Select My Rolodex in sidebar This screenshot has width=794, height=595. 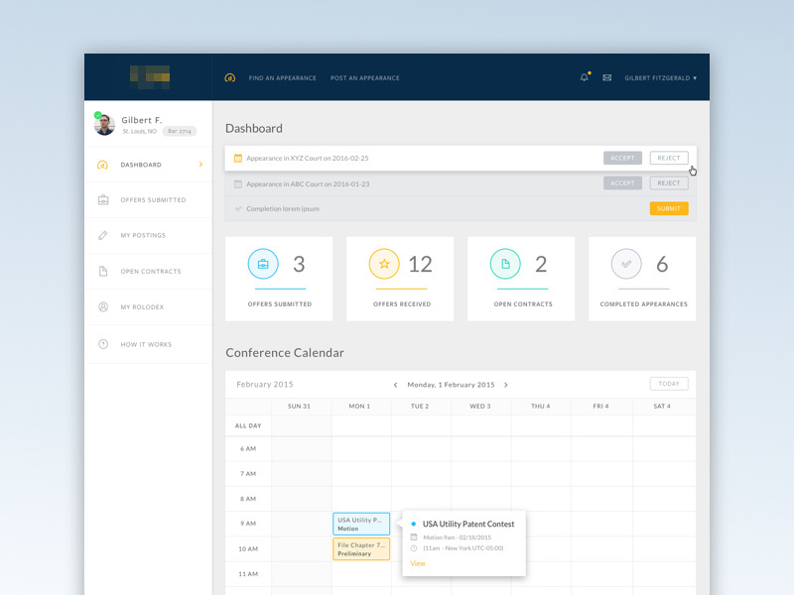[x=148, y=306]
